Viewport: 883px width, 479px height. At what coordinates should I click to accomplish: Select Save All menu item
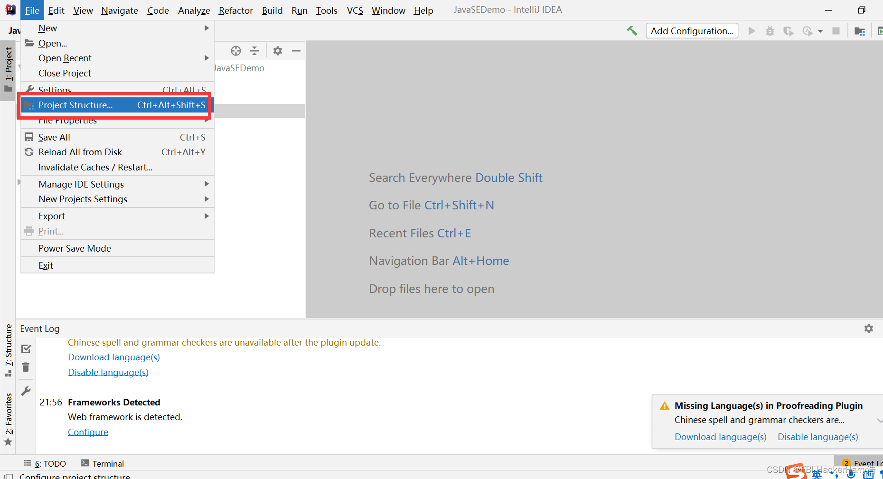coord(117,137)
